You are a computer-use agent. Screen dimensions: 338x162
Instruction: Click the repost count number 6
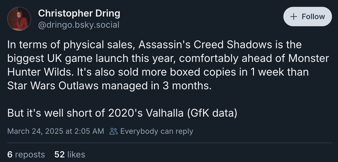[x=10, y=155]
